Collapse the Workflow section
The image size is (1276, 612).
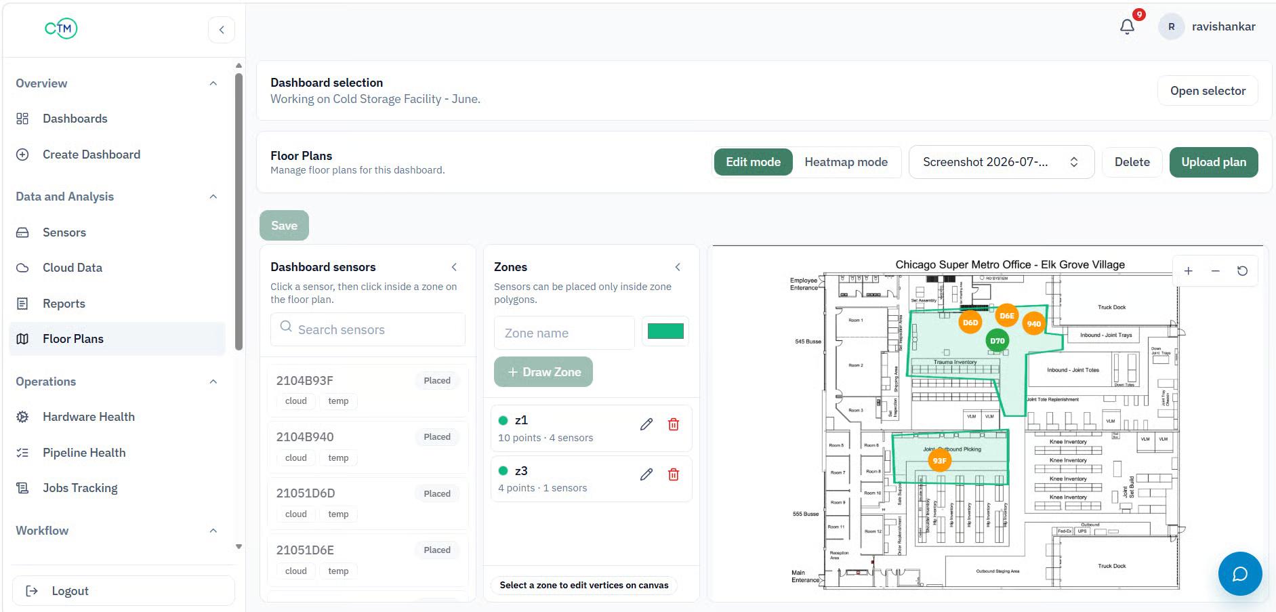(x=213, y=531)
